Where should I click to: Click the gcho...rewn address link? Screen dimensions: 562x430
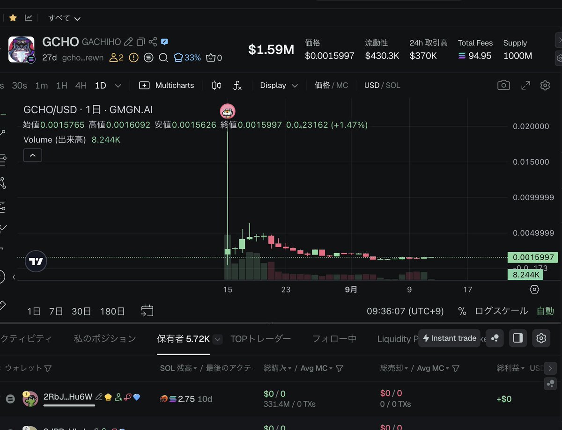coord(82,58)
